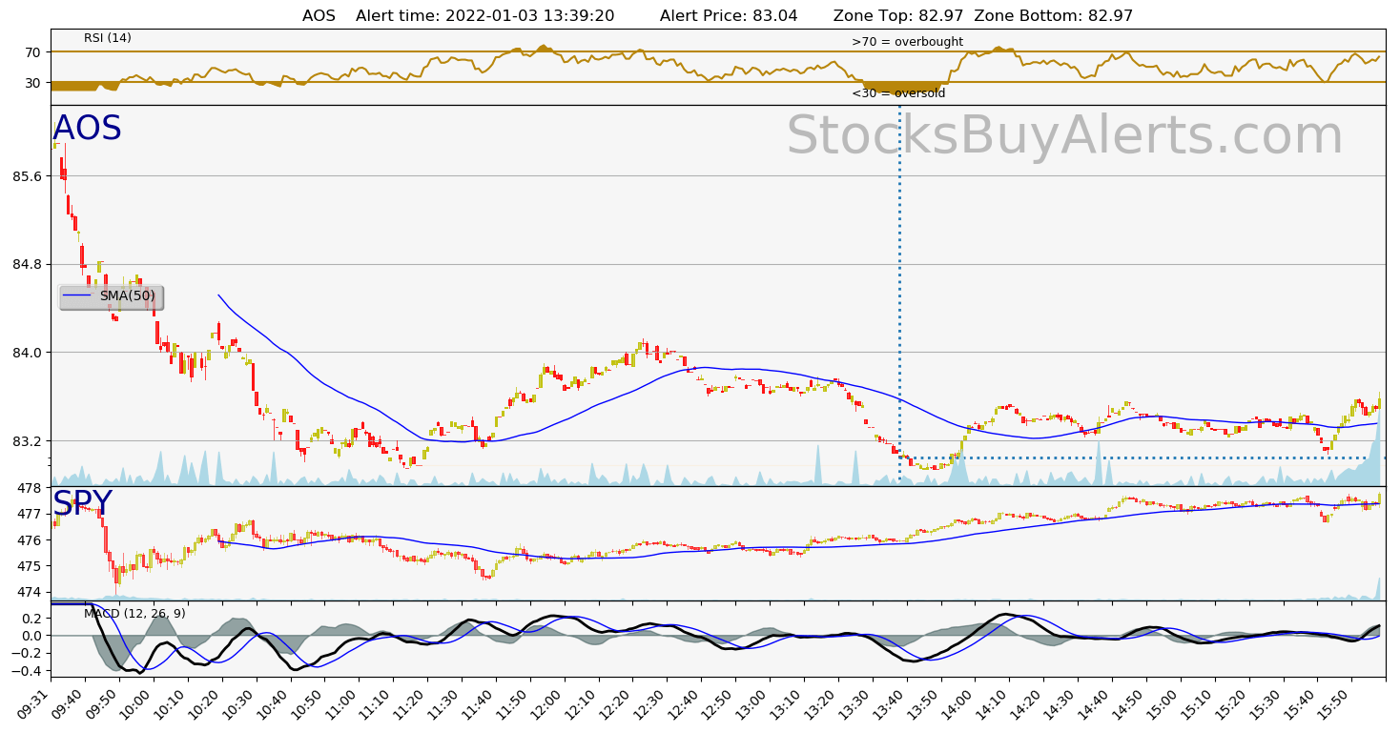This screenshot has width=1400, height=732.
Task: Click the RSI 70 axis label
Action: click(33, 51)
